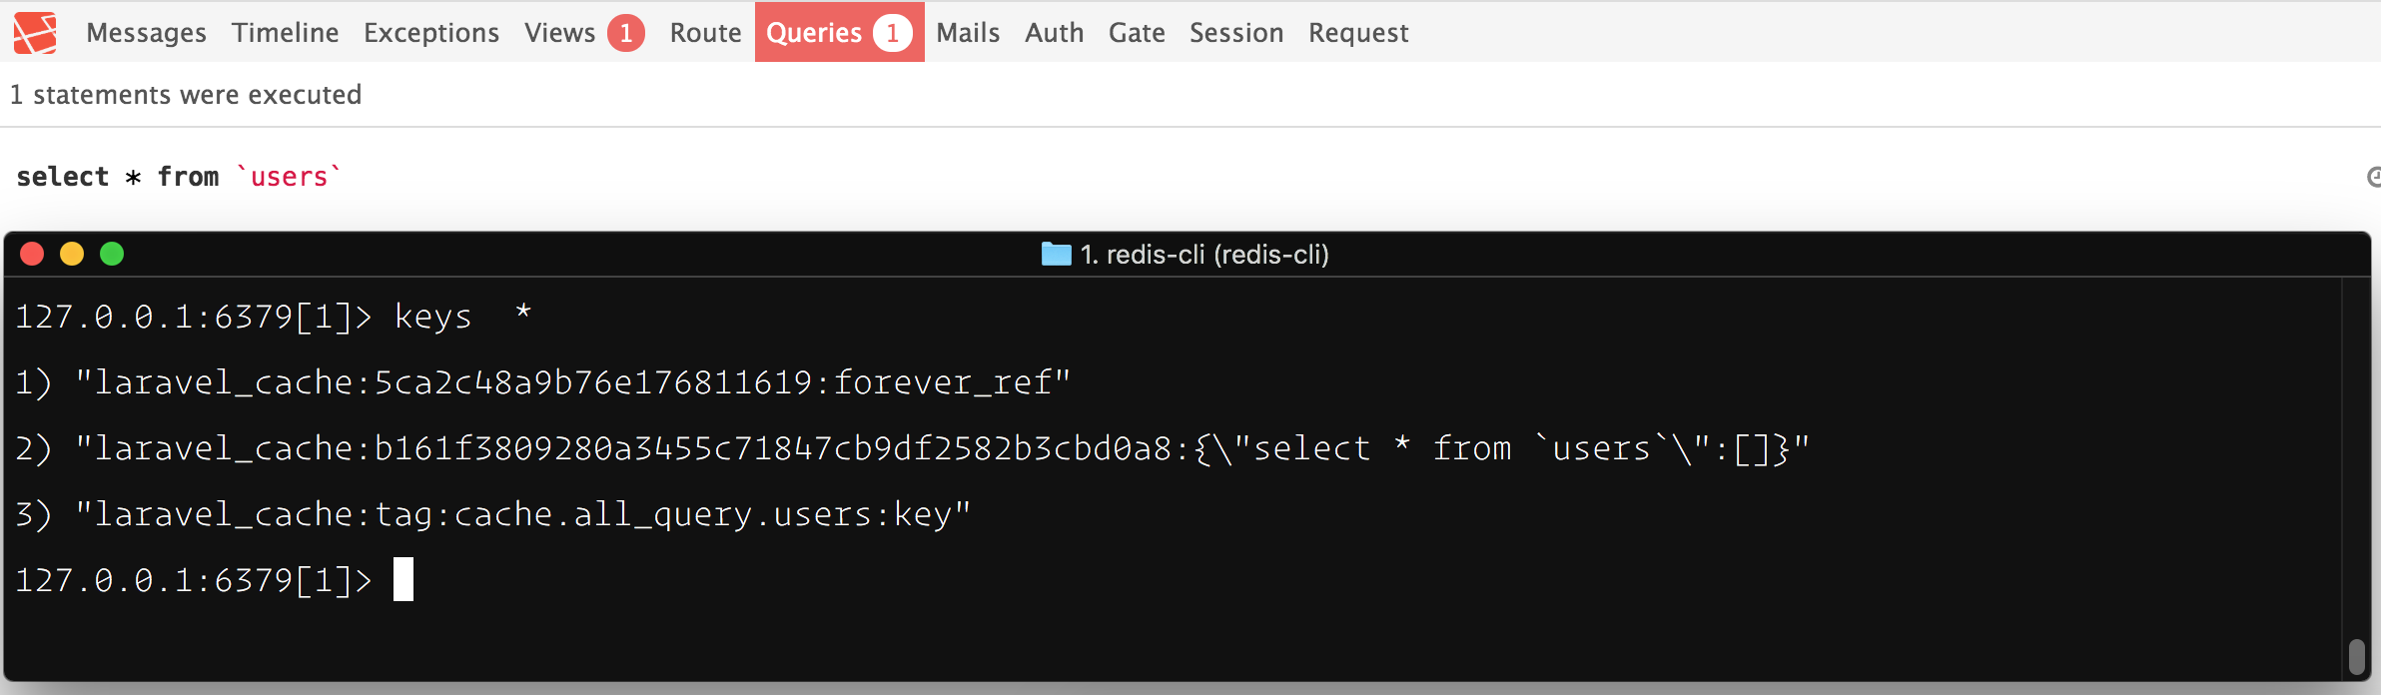Image resolution: width=2381 pixels, height=695 pixels.
Task: Open the Route tab
Action: [x=705, y=33]
